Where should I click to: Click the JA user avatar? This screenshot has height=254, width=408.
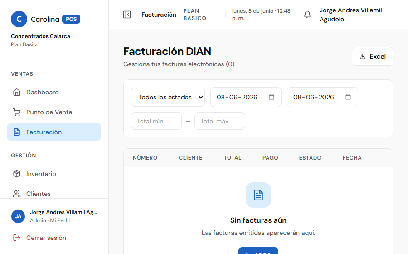18,216
